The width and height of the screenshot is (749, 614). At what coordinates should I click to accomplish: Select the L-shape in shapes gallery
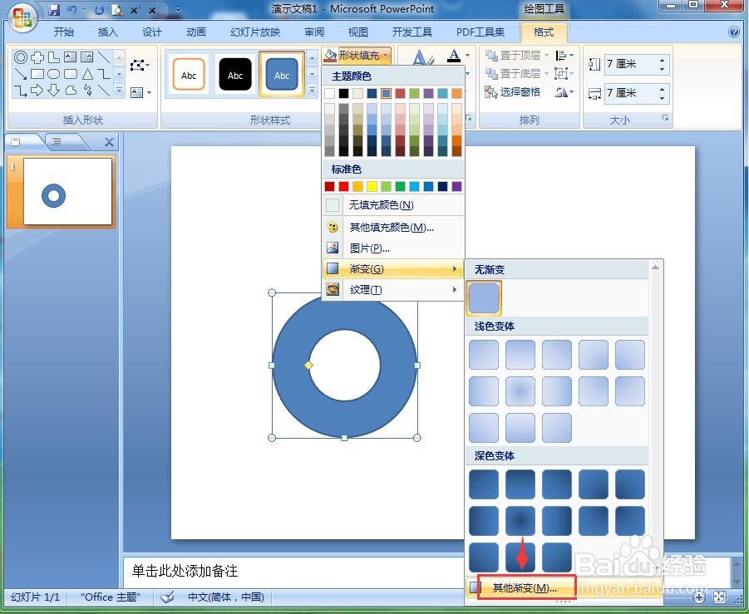(x=53, y=58)
